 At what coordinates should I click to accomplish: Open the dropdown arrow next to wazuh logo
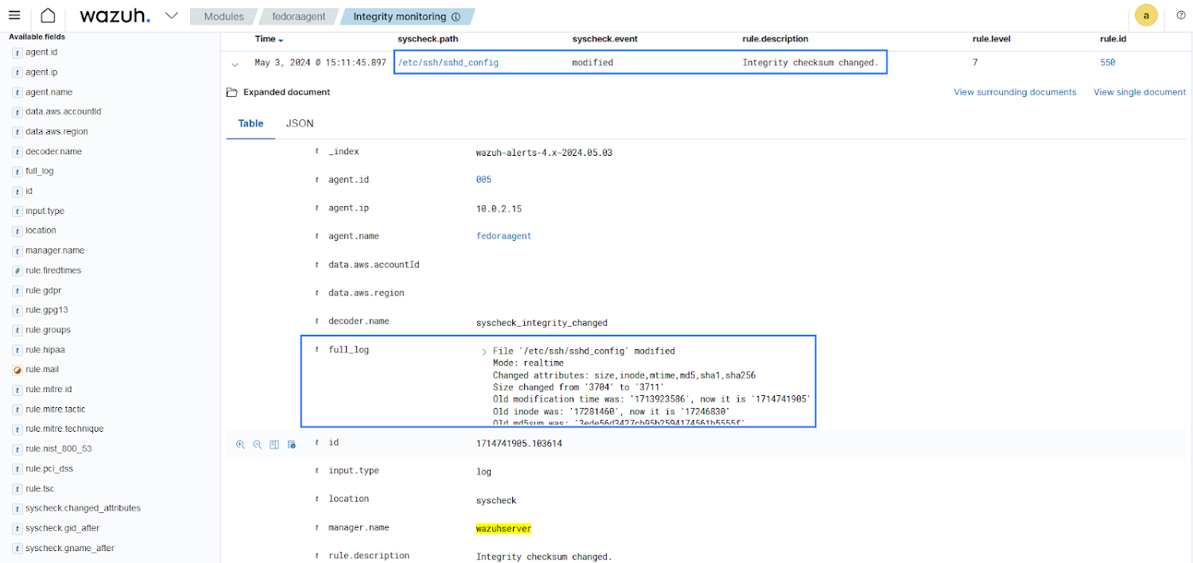point(171,16)
